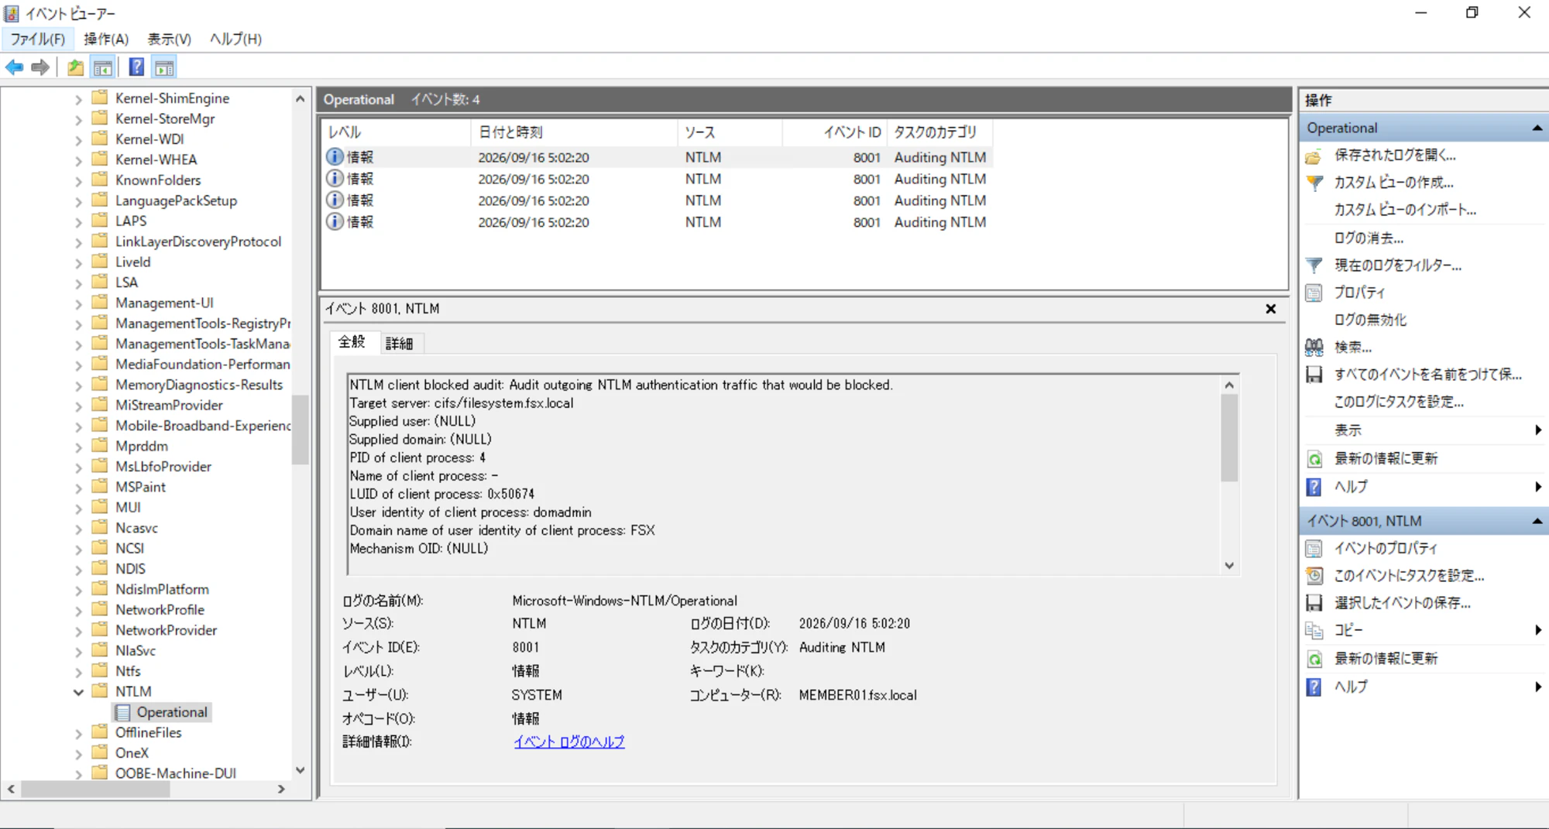The height and width of the screenshot is (829, 1549).
Task: Click すべてのイベントを名前をつけて保存 disk icon
Action: coord(1314,375)
